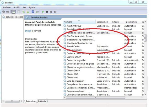Stop service with black square icon
The image size is (157, 107).
point(47,12)
